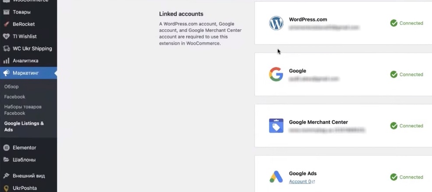Click the Google Ads logo icon
Viewport: 432px width, 192px height.
(276, 177)
